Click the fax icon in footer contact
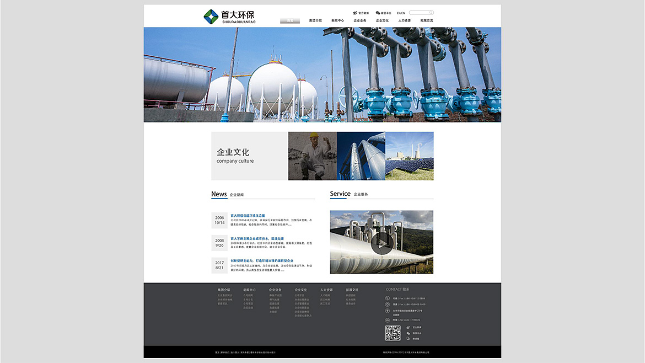The height and width of the screenshot is (363, 645). pos(388,305)
